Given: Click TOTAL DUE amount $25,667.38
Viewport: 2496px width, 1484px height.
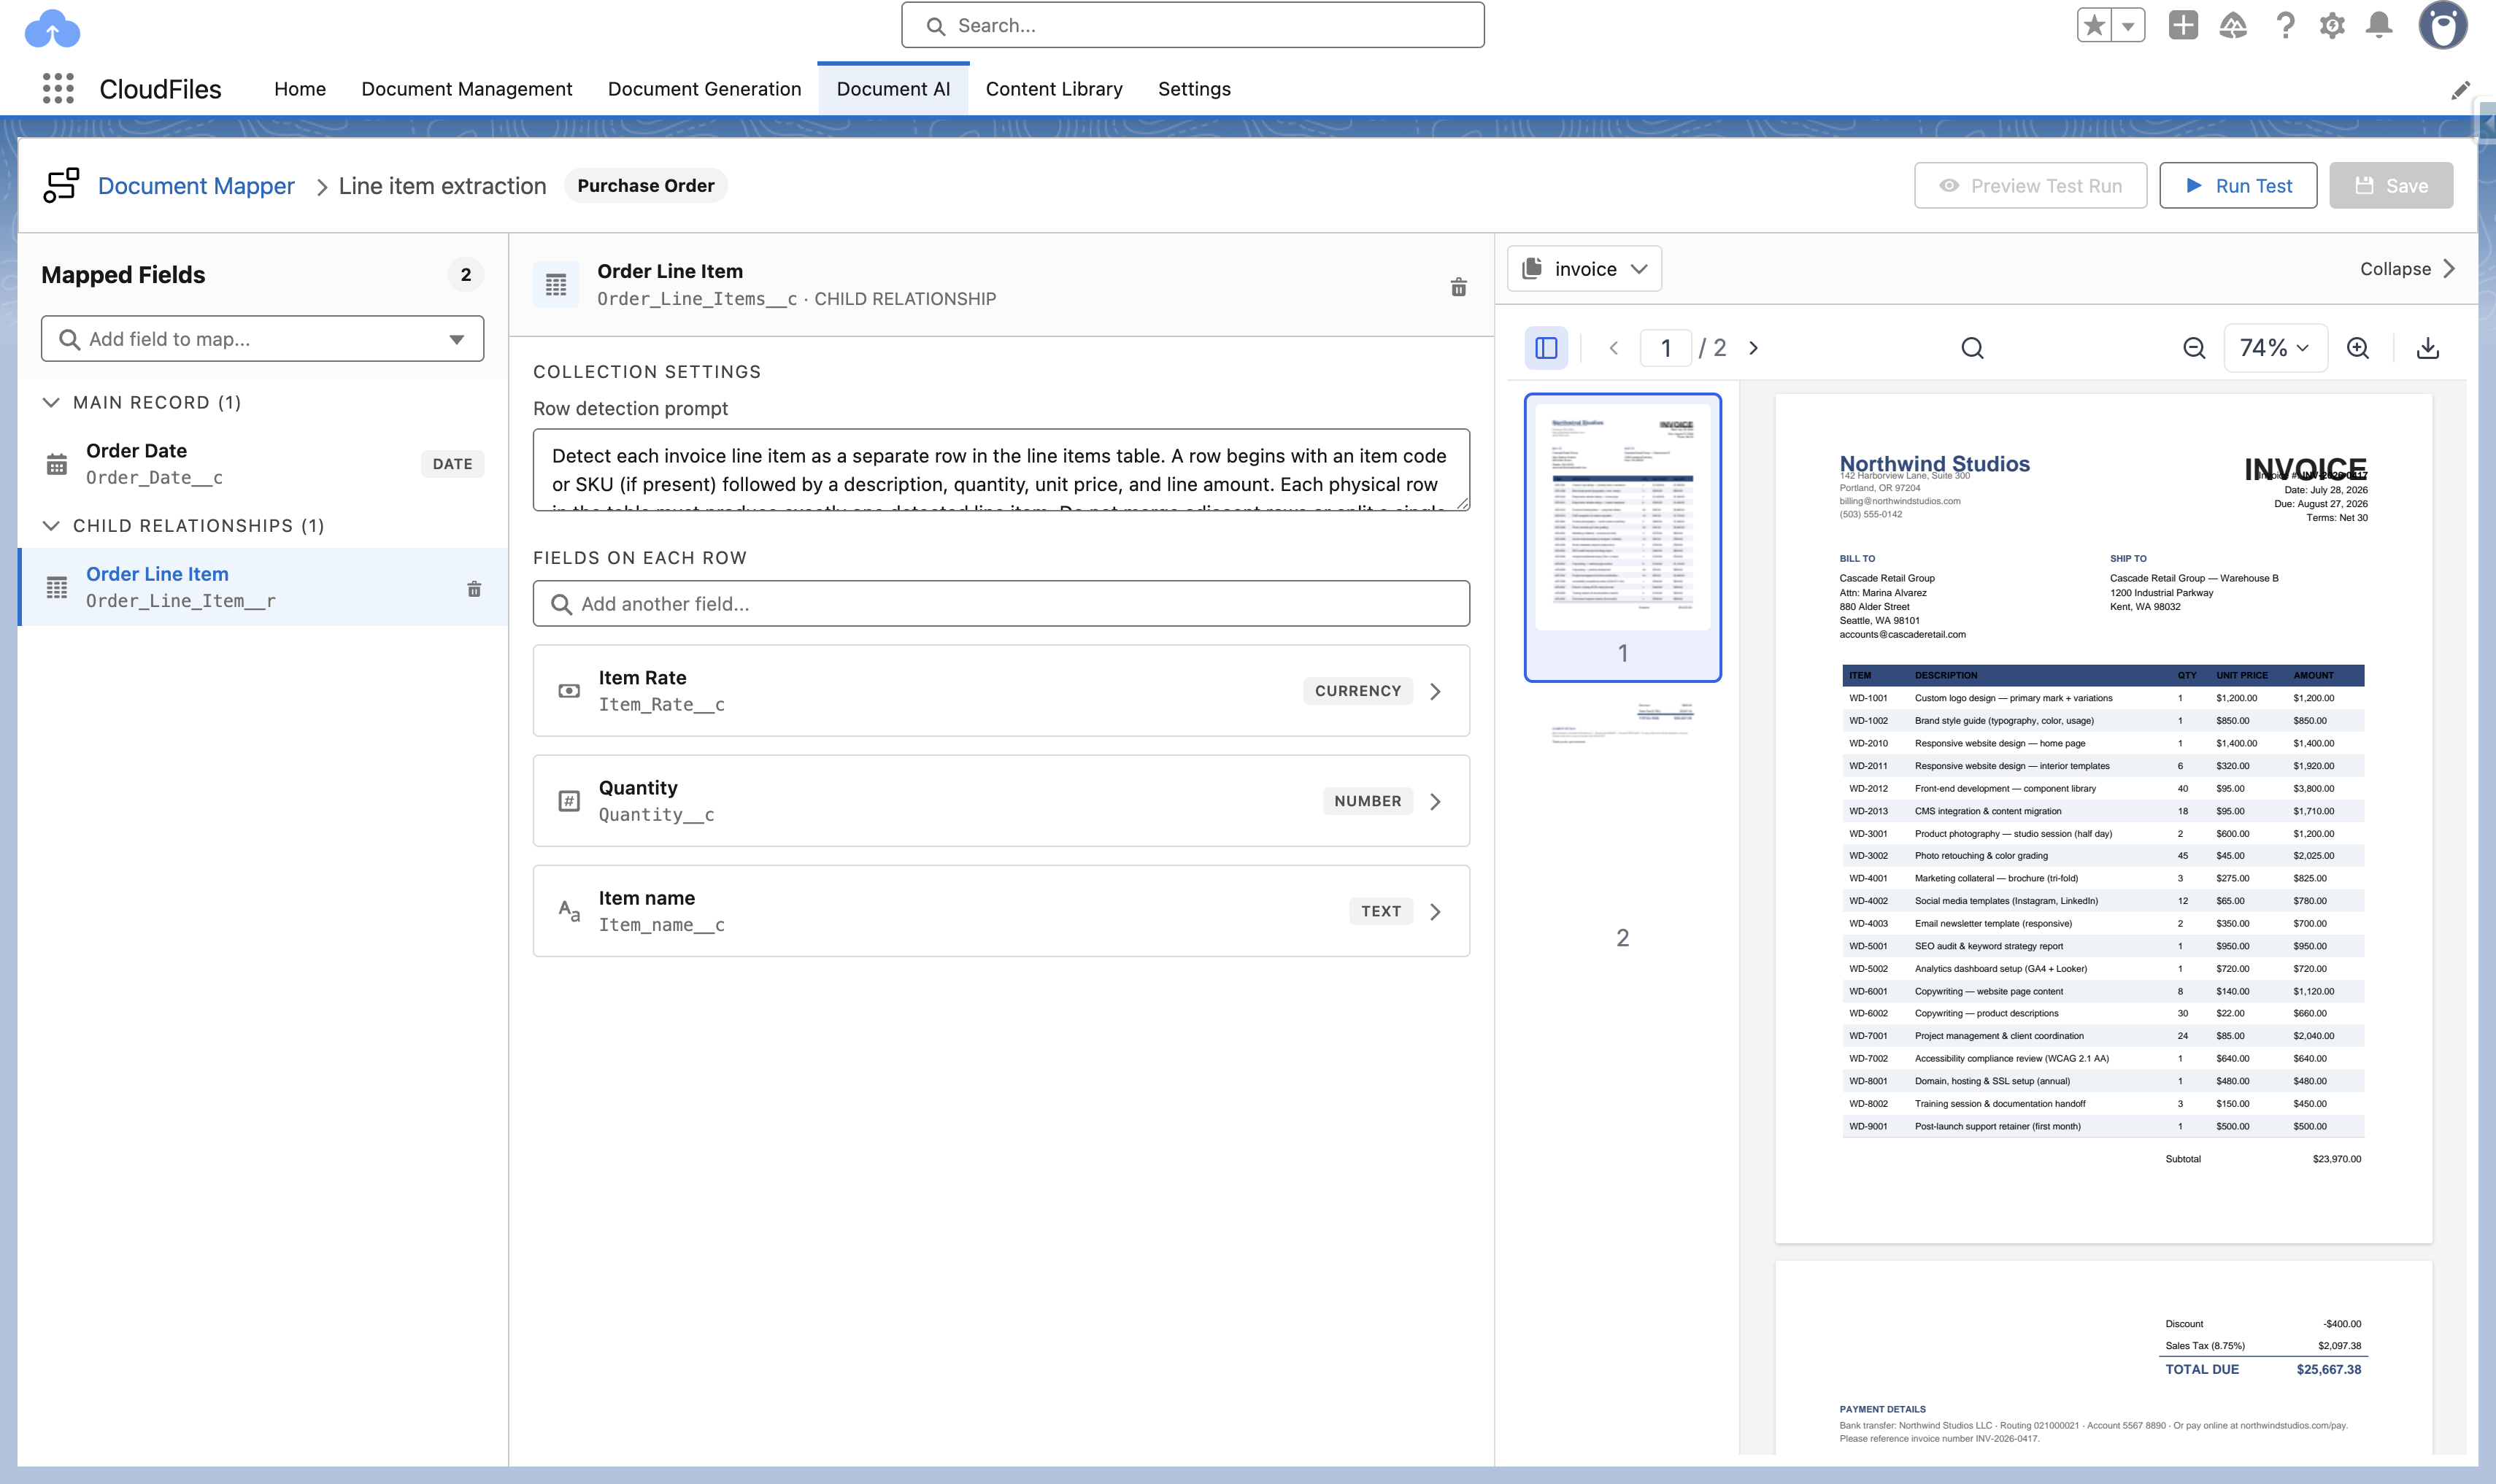Looking at the screenshot, I should pyautogui.click(x=2328, y=1370).
